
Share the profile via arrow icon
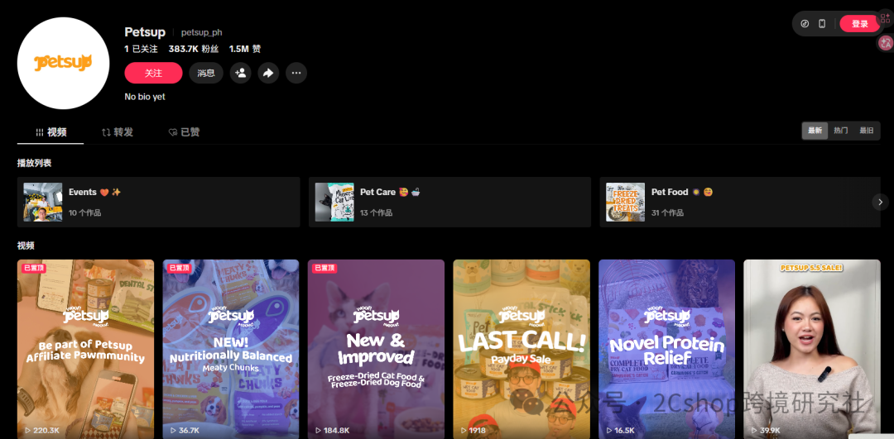pyautogui.click(x=268, y=73)
